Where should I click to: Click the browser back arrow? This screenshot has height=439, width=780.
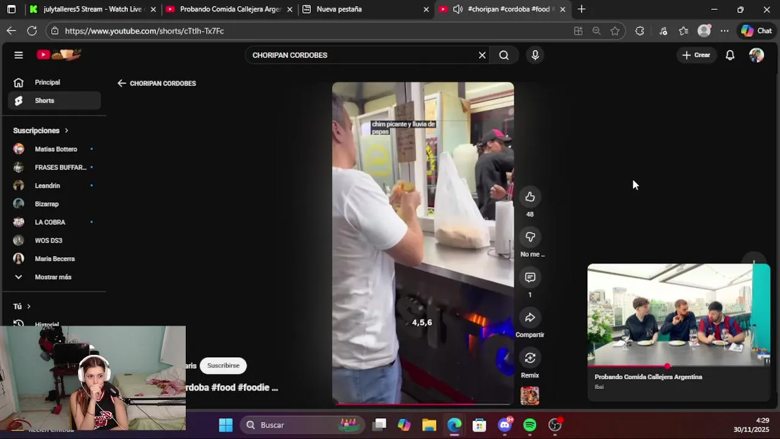coord(12,30)
